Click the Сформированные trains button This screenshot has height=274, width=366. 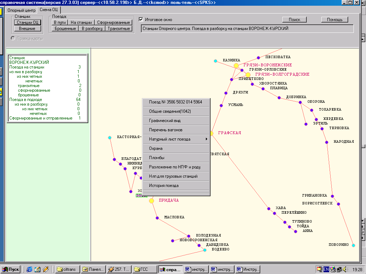click(113, 22)
